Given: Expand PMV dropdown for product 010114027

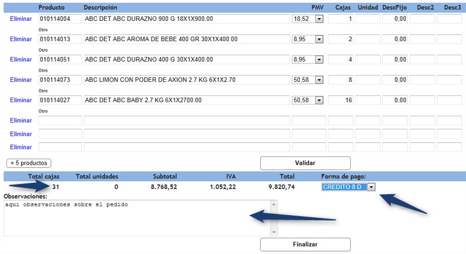Looking at the screenshot, I should [x=319, y=100].
